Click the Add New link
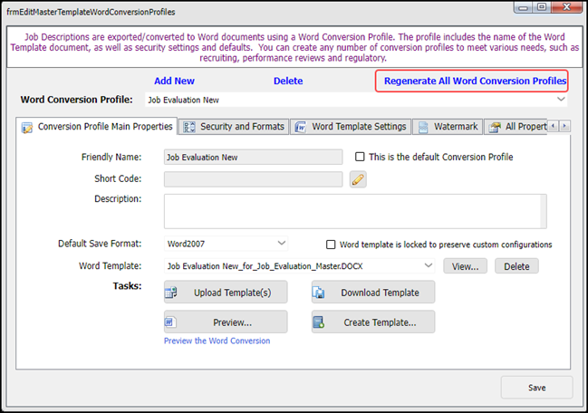Image resolution: width=588 pixels, height=413 pixels. pyautogui.click(x=174, y=81)
